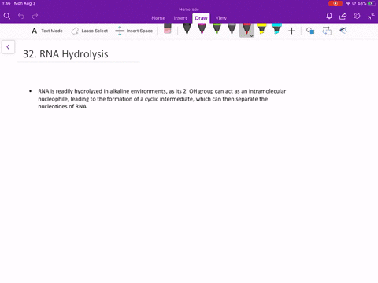Click the RNA hydrolysis bullet paragraph
The width and height of the screenshot is (378, 283).
click(162, 99)
